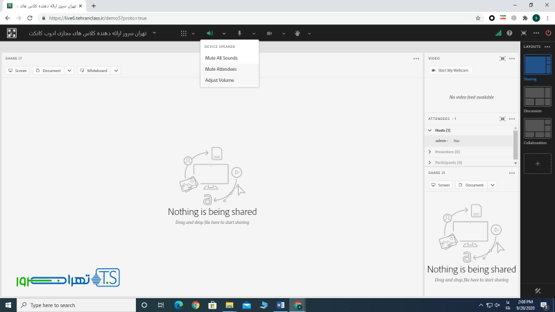555x312 pixels.
Task: Open the Whiteboard dropdown arrow
Action: coord(116,71)
